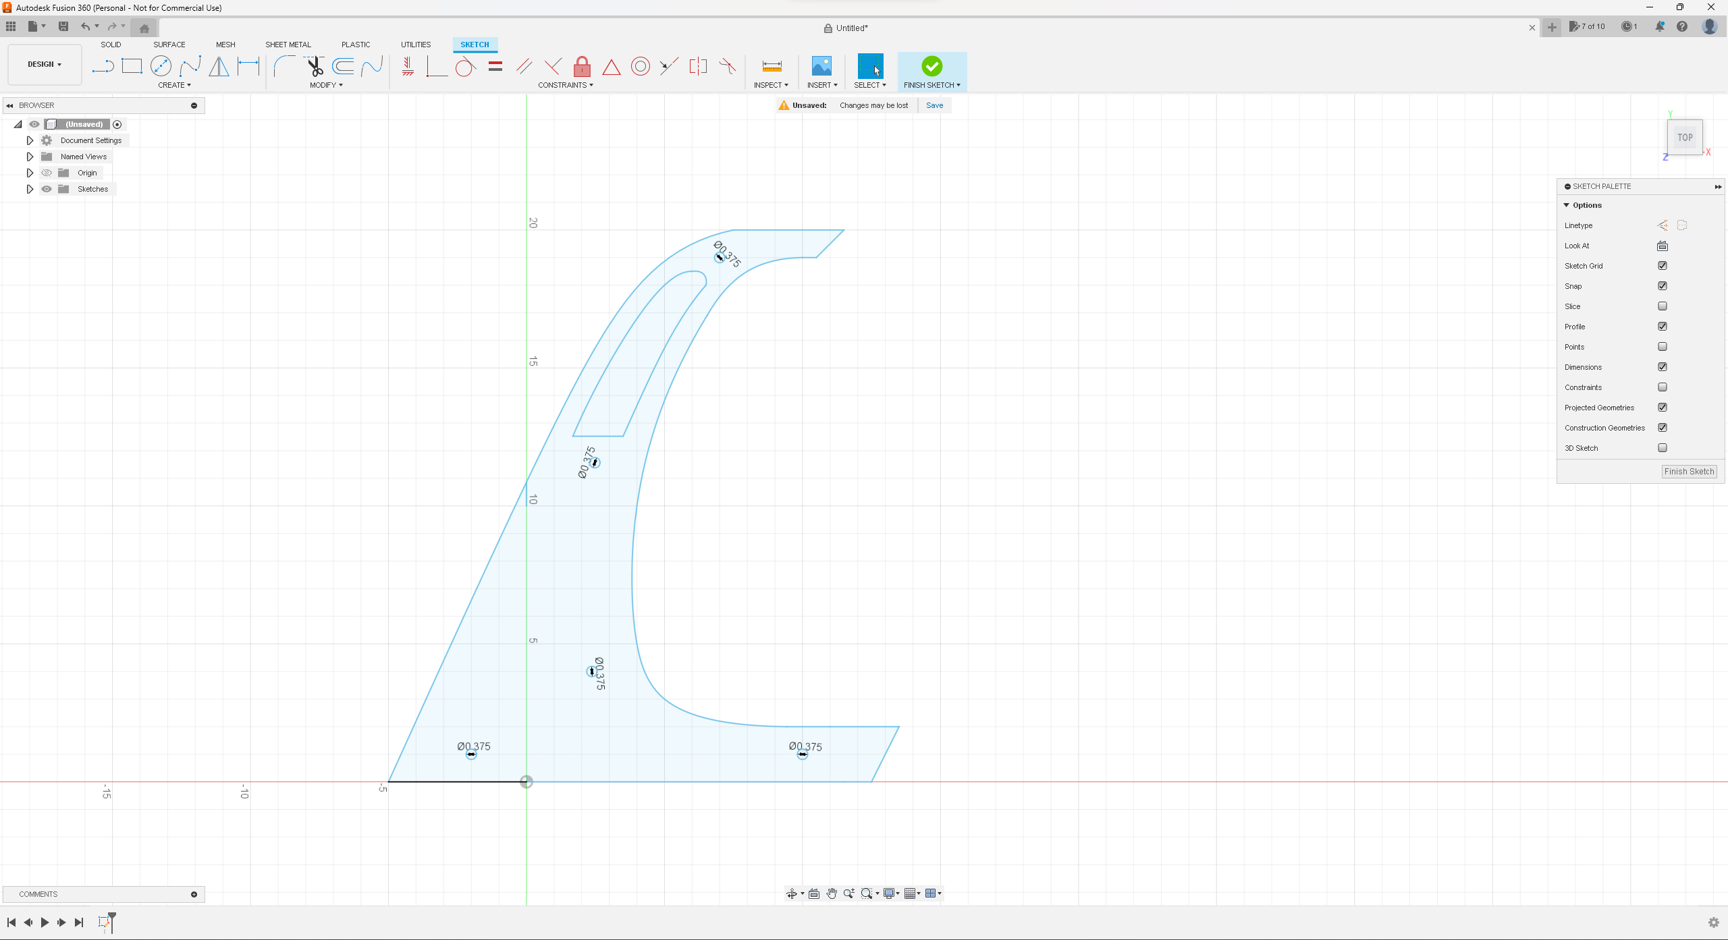1728x940 pixels.
Task: Hide the Sketches folder visibility eye
Action: pyautogui.click(x=47, y=189)
